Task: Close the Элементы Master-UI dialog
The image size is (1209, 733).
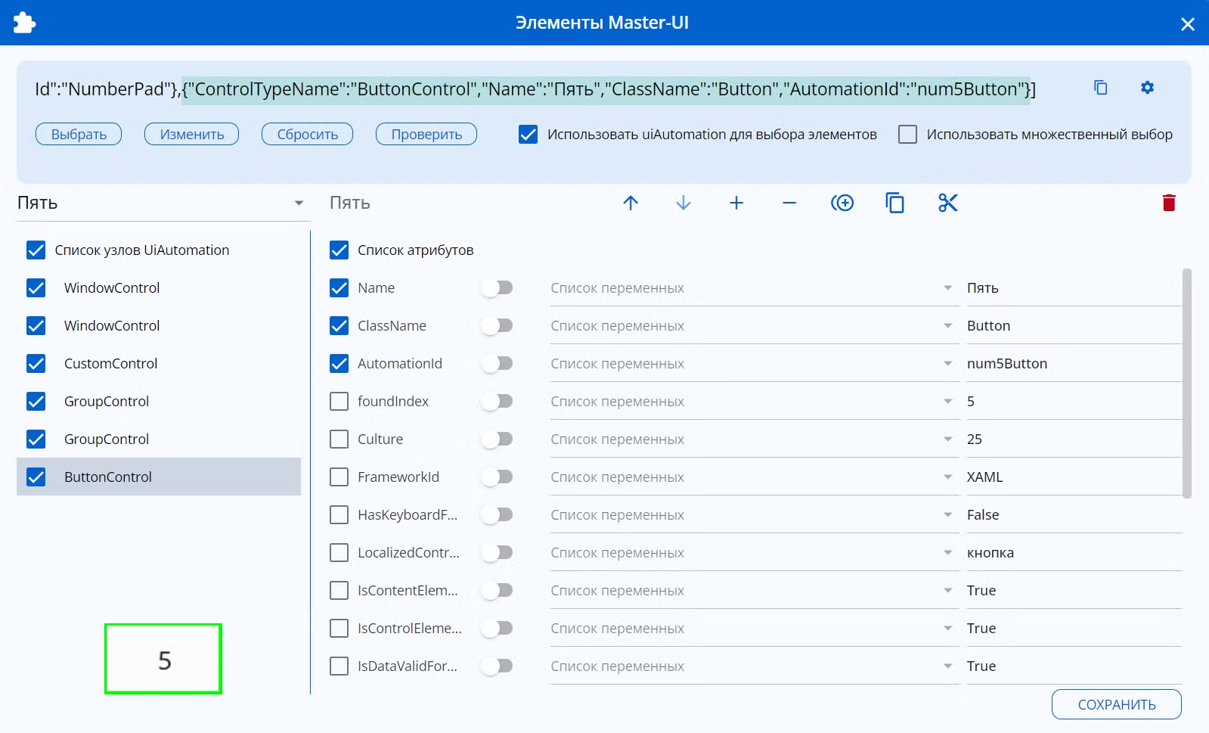Action: point(1188,24)
